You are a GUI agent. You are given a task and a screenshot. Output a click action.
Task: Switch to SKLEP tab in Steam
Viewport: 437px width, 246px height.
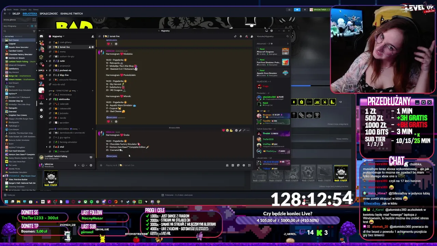[x=16, y=14]
